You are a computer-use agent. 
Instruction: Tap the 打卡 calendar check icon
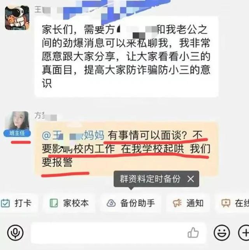pos(5,203)
